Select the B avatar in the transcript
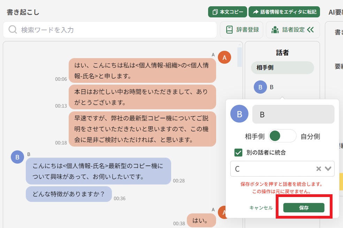Image resolution: width=343 pixels, height=228 pixels. click(17, 157)
